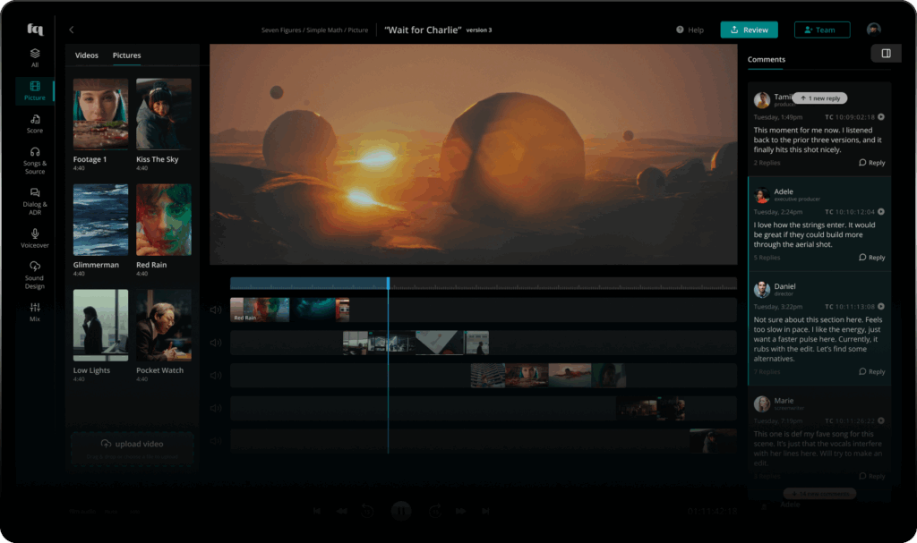The height and width of the screenshot is (543, 917).
Task: Select the Glimmerman thumbnail
Action: (x=100, y=220)
